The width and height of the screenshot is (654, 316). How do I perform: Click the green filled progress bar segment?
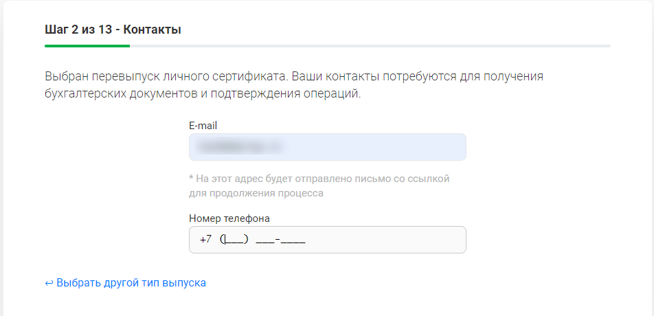click(87, 46)
